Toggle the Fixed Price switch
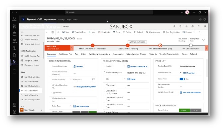Viewport: 224px width, 130px height. pos(182,79)
